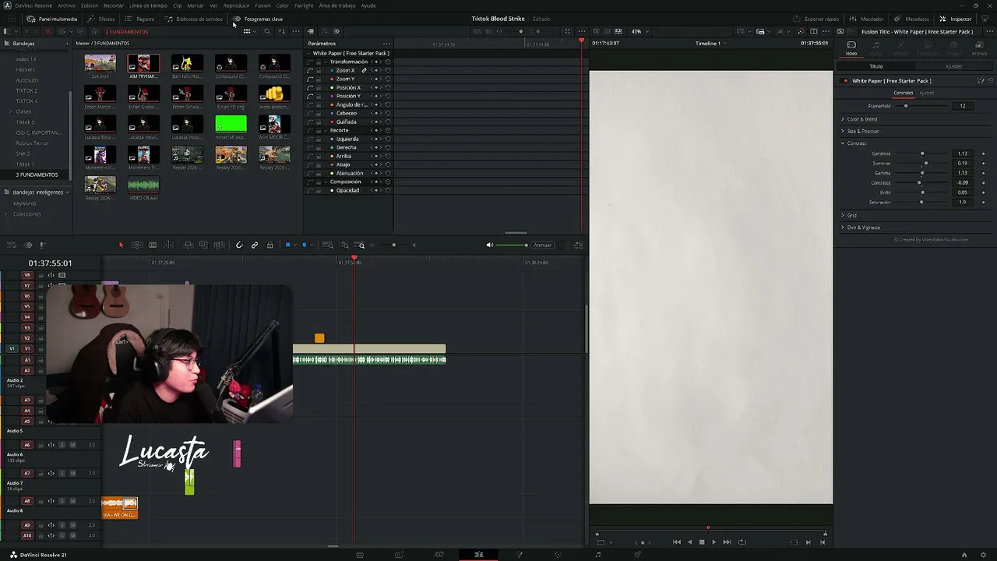
Task: Mute the Audio 6 track
Action: [73, 445]
